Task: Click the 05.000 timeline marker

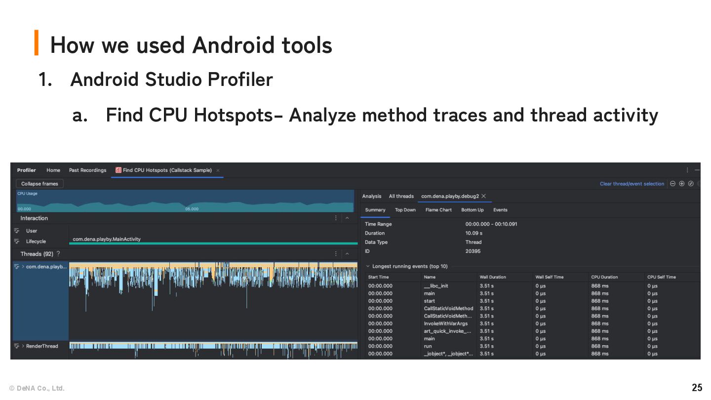Action: (192, 209)
